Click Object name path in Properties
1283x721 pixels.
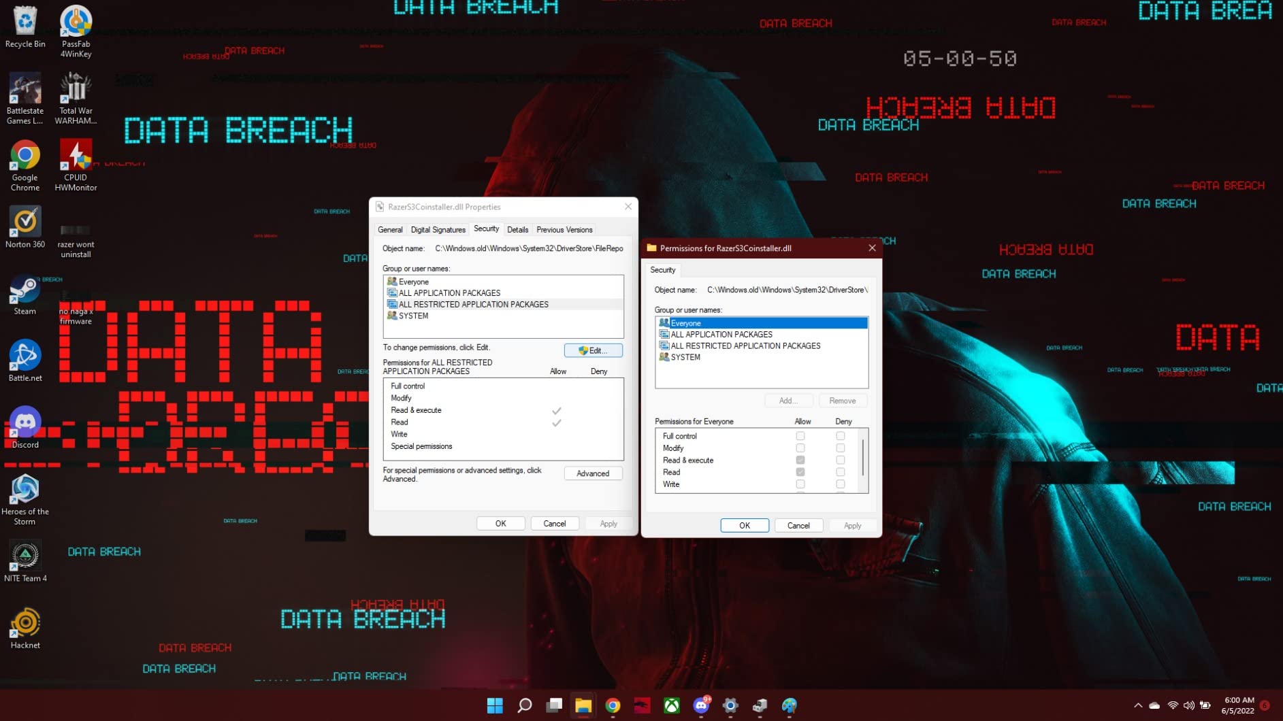click(529, 248)
